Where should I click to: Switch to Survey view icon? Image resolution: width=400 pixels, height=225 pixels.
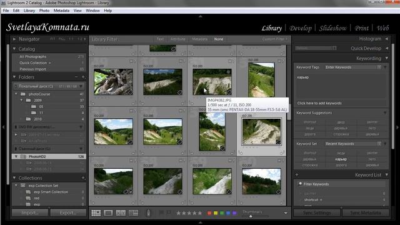133,213
